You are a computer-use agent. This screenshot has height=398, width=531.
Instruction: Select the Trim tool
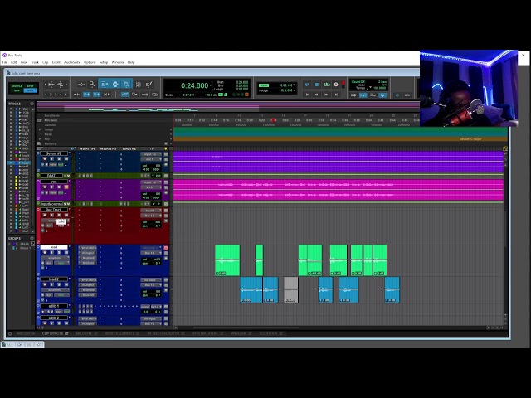click(x=104, y=85)
